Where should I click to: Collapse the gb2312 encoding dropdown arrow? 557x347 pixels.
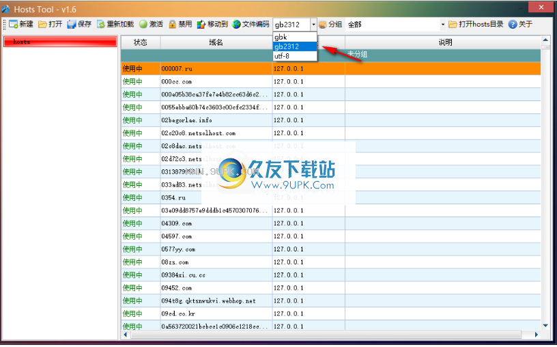pos(313,25)
